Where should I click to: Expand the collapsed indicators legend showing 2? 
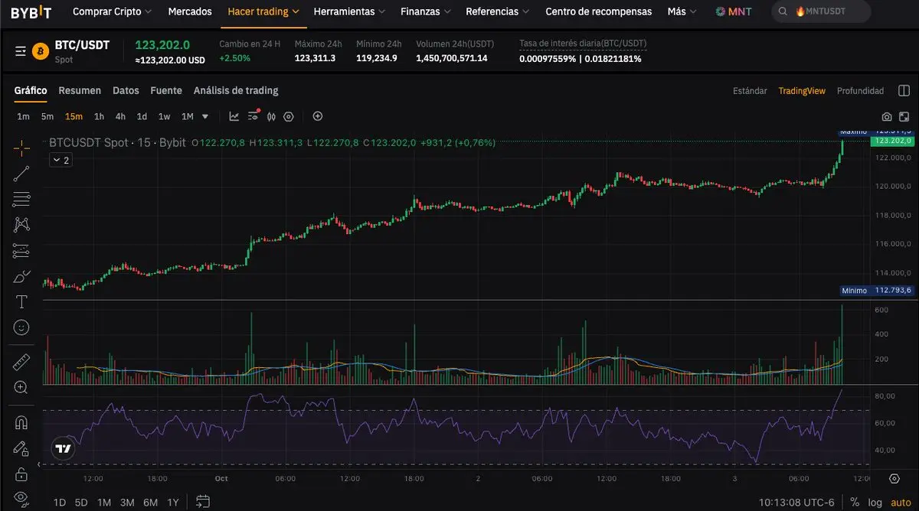tap(61, 160)
